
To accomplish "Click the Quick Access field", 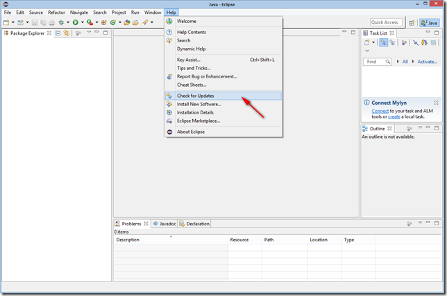I will pos(387,22).
